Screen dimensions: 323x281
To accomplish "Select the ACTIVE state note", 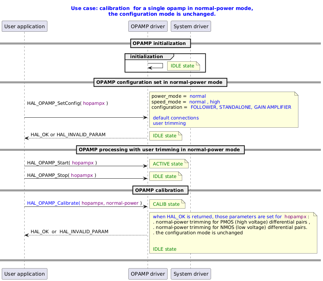I will [168, 164].
